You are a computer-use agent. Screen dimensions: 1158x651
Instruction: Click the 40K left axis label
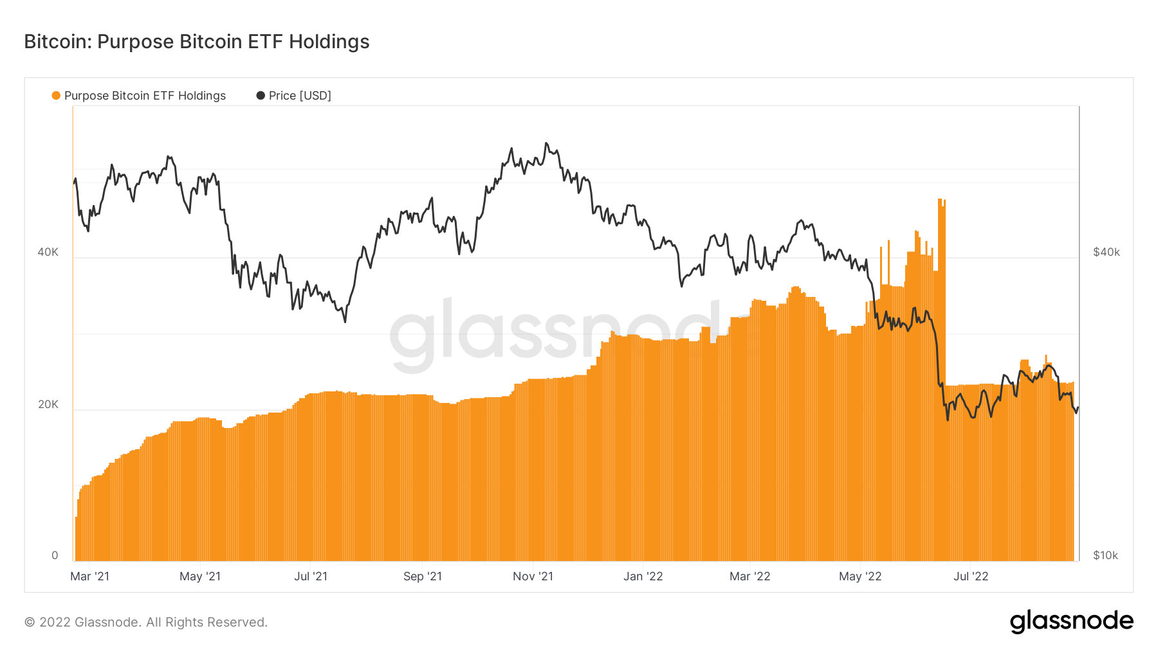(48, 252)
